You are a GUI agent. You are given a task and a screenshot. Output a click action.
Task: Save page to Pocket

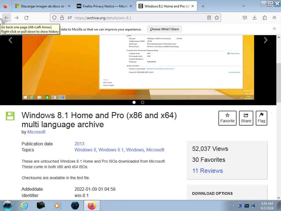click(245, 18)
